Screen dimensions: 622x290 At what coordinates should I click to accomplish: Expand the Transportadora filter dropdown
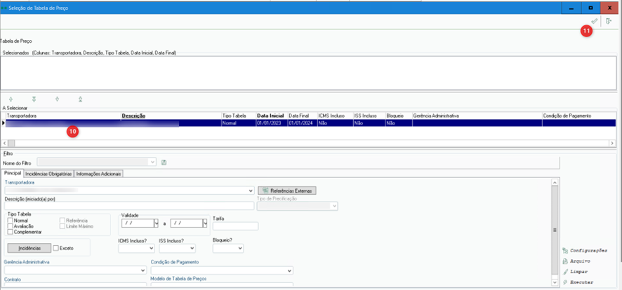click(x=251, y=191)
